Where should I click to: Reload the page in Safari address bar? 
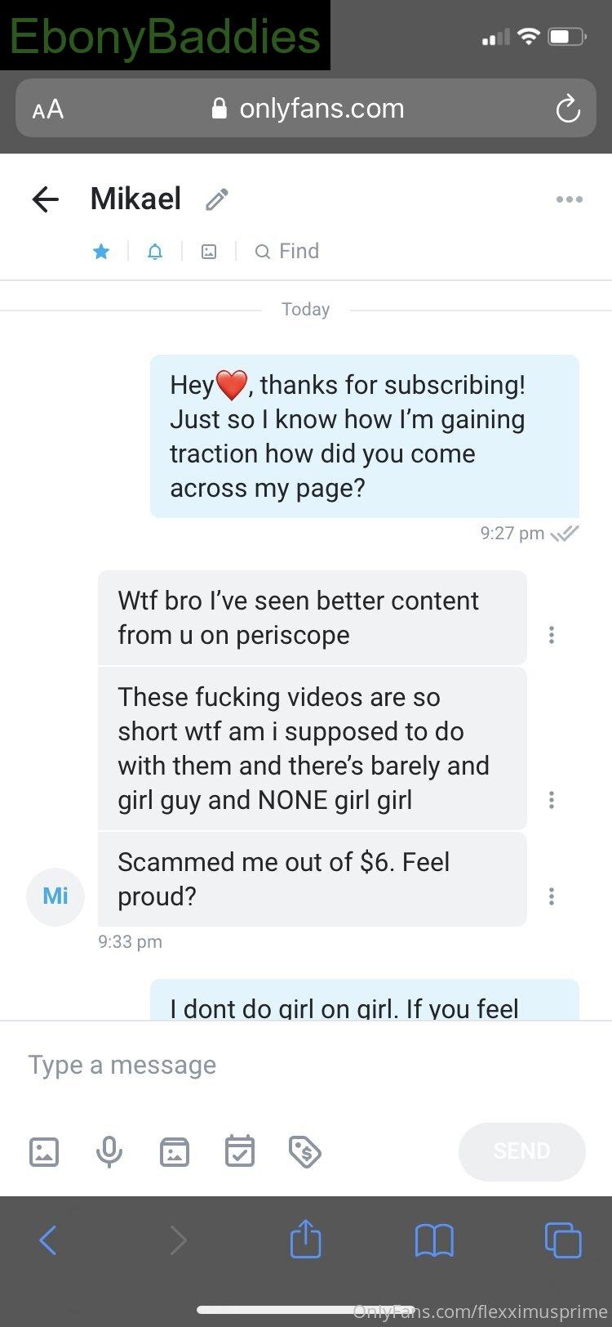(x=568, y=109)
